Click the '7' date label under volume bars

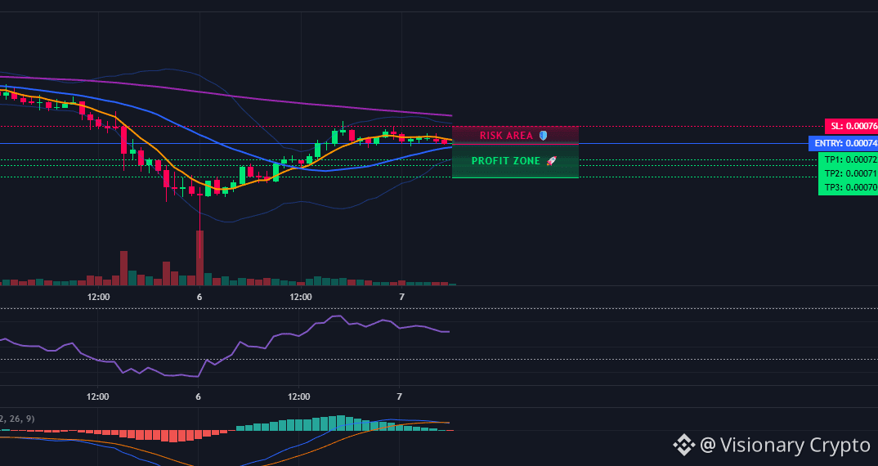[401, 297]
